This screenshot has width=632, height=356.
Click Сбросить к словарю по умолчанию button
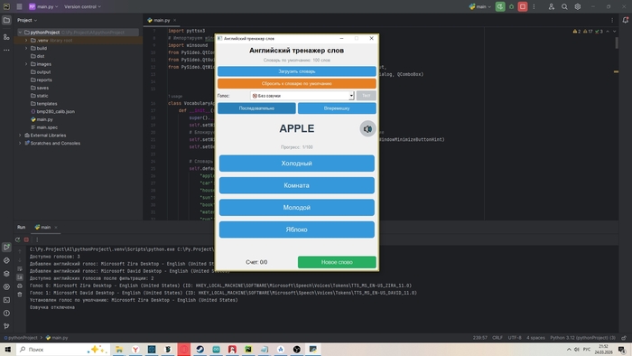[x=297, y=83]
